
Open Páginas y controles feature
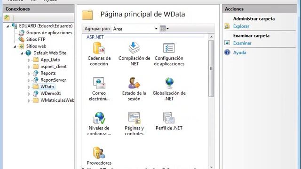(134, 124)
